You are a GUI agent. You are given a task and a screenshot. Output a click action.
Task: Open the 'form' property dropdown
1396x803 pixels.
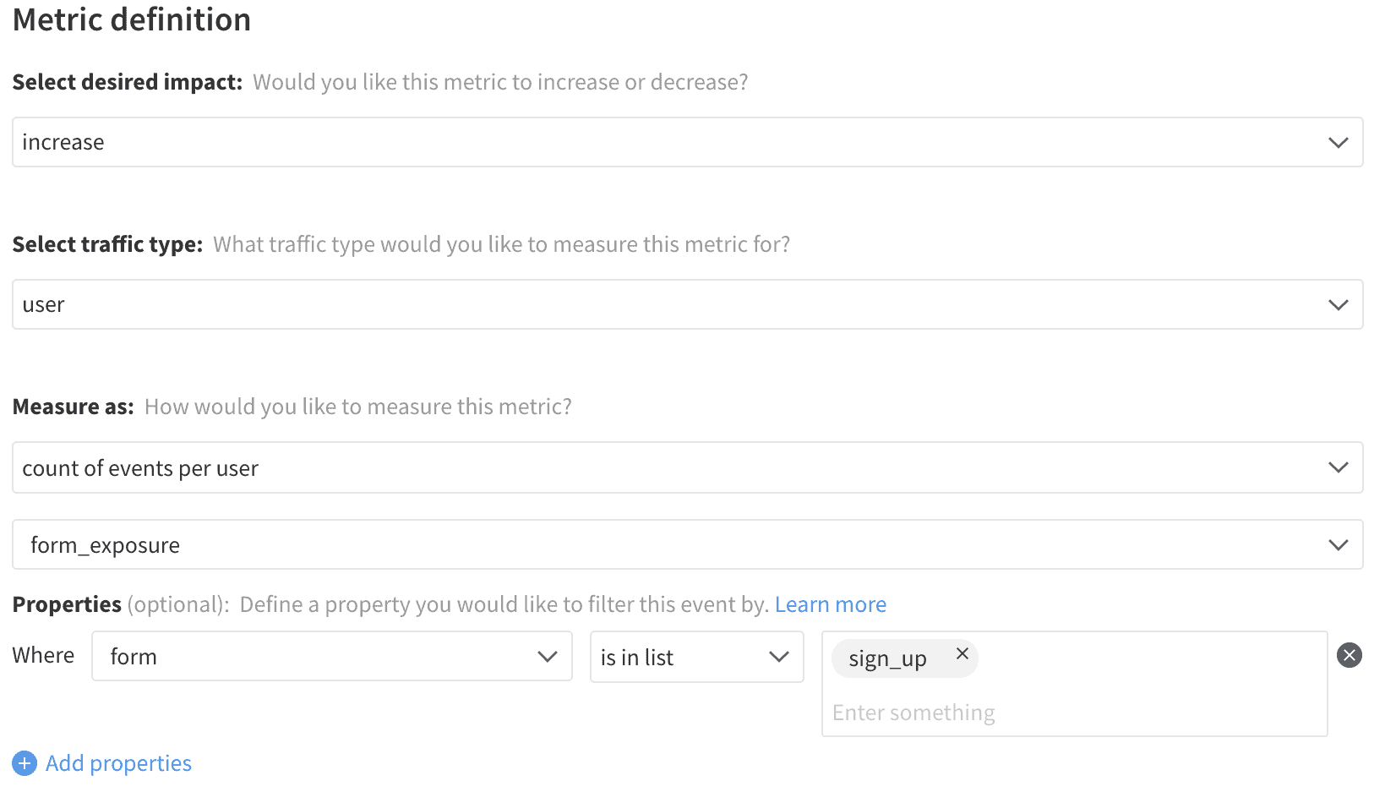(x=332, y=656)
